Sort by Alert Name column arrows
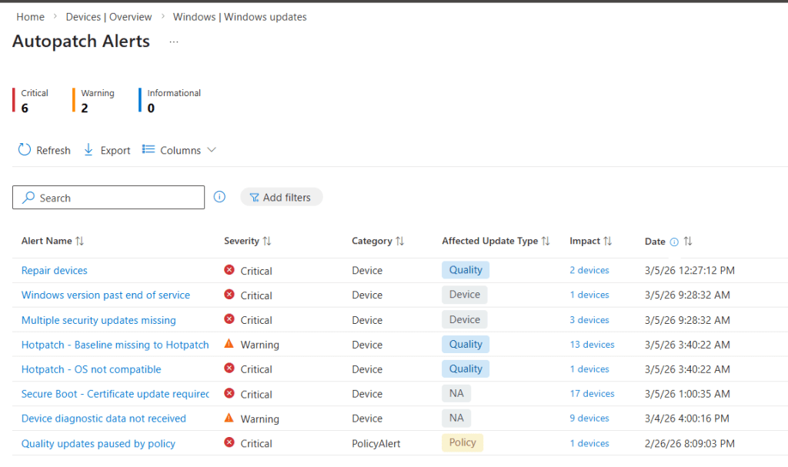Screen dimensions: 788x467 tap(80, 242)
